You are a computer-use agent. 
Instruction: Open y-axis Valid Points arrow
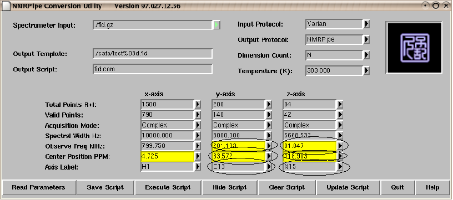point(269,115)
